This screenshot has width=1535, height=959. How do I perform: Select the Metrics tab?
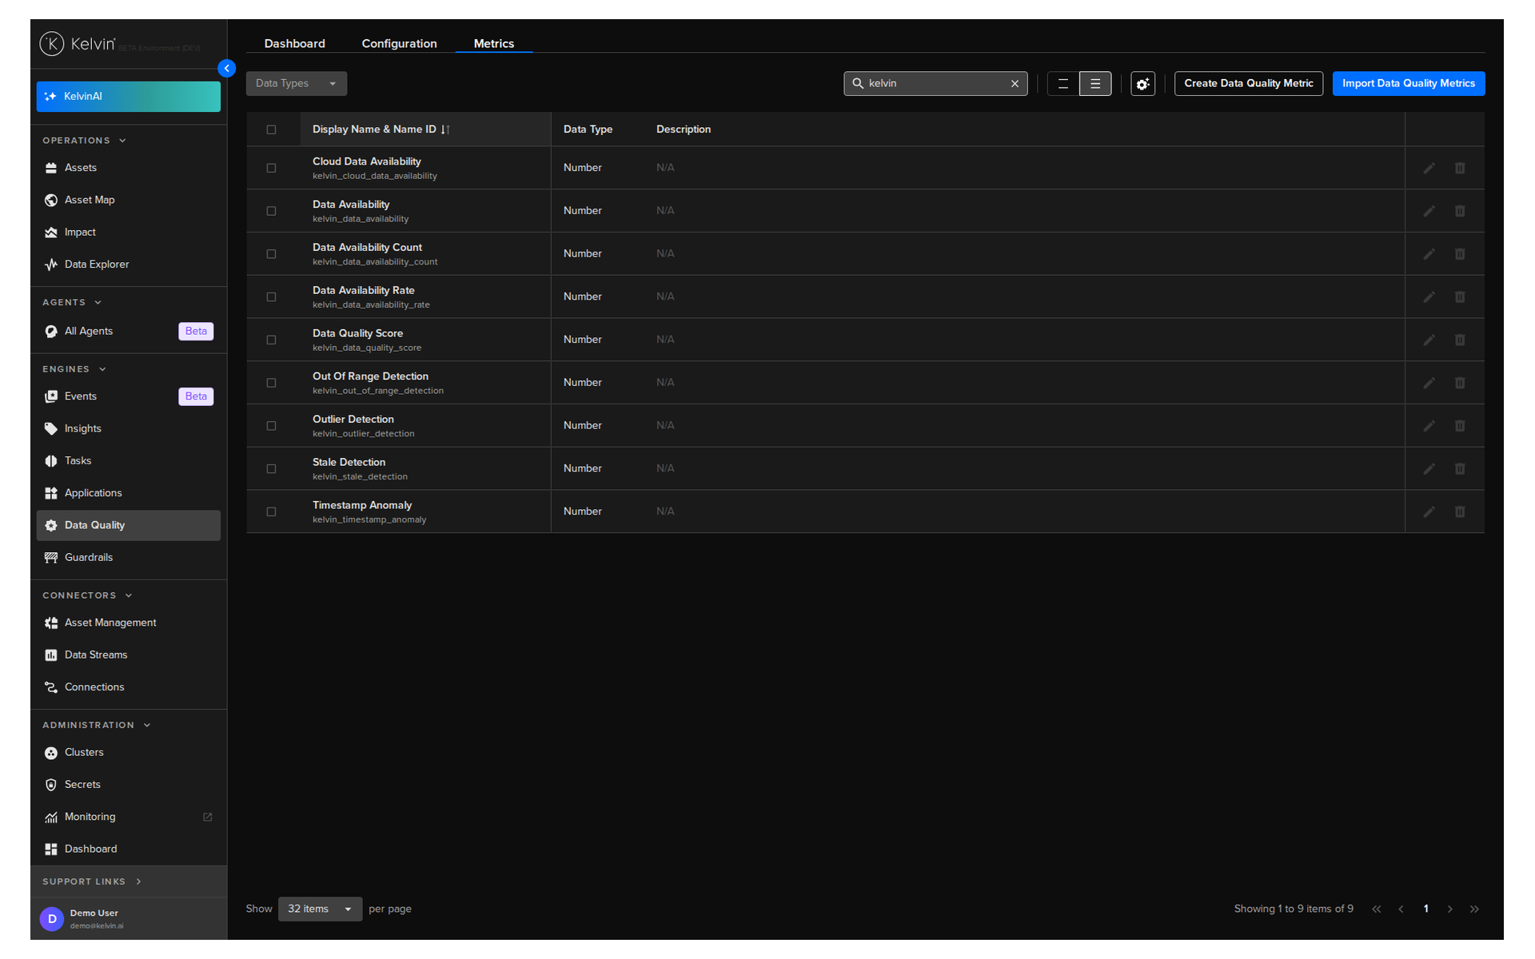[x=494, y=44]
